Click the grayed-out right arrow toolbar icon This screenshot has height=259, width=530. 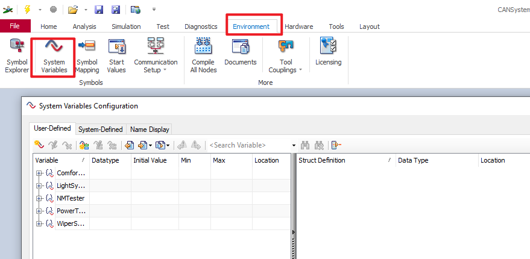pyautogui.click(x=196, y=145)
